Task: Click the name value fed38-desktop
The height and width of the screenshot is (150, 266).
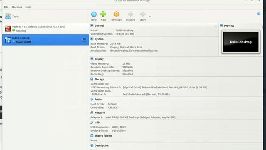Action: pyautogui.click(x=125, y=30)
